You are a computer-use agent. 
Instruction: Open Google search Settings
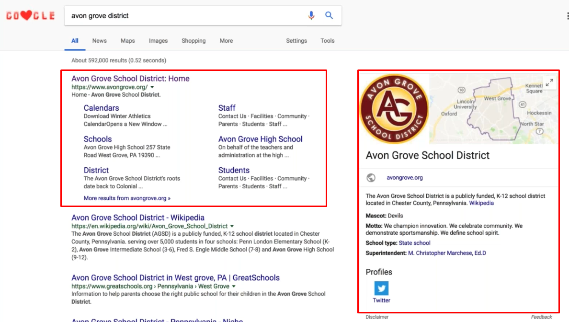(x=296, y=41)
